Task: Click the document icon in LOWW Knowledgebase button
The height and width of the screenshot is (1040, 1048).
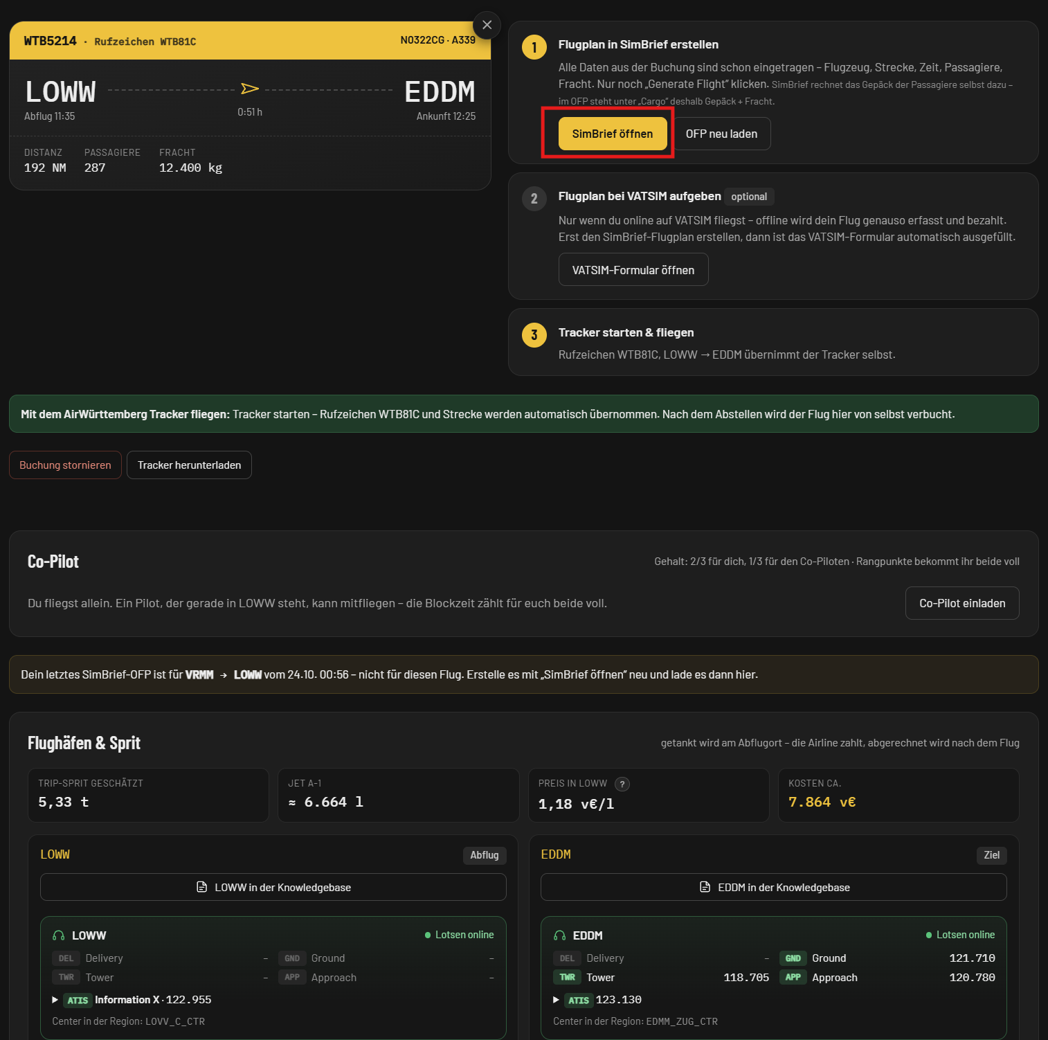Action: [x=202, y=887]
